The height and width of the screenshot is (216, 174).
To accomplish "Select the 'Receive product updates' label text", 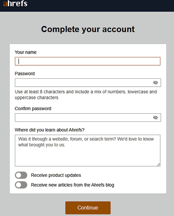I will click(56, 175).
